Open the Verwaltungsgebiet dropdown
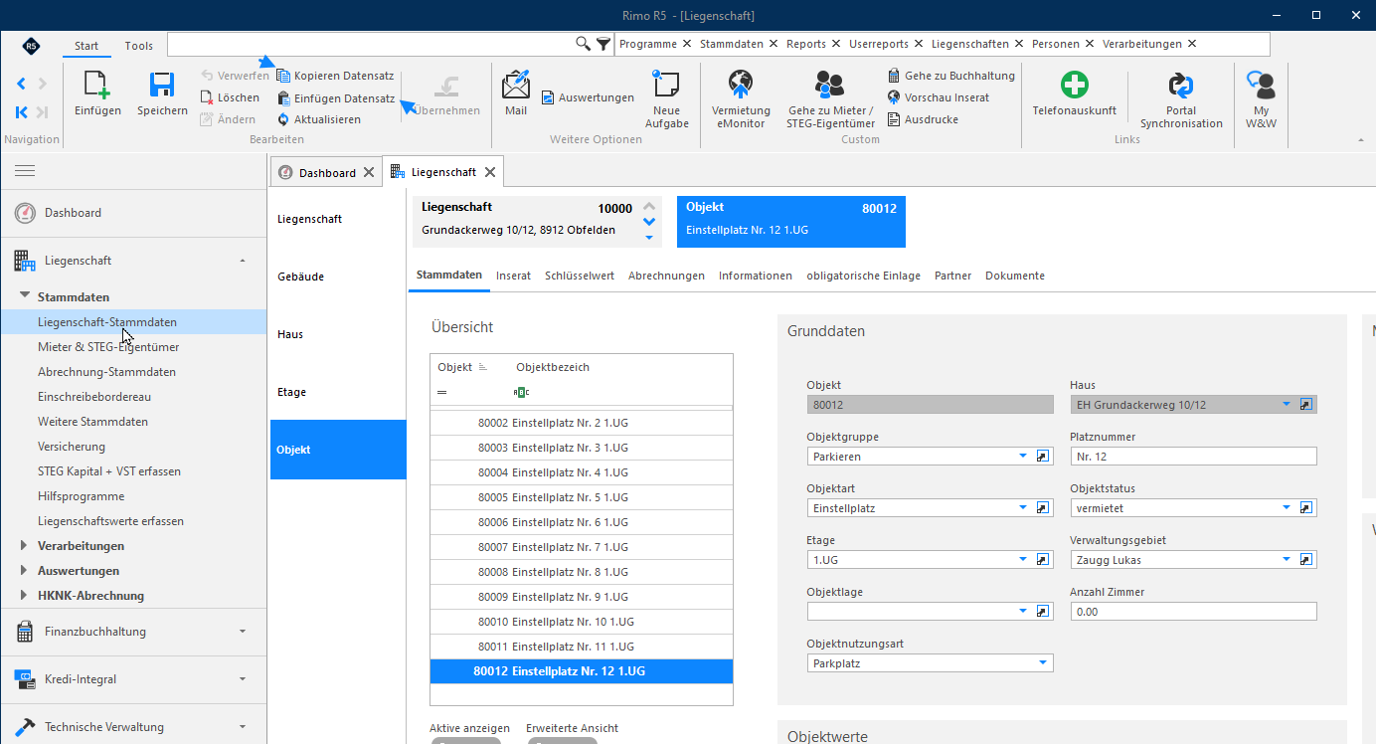 [x=1286, y=559]
